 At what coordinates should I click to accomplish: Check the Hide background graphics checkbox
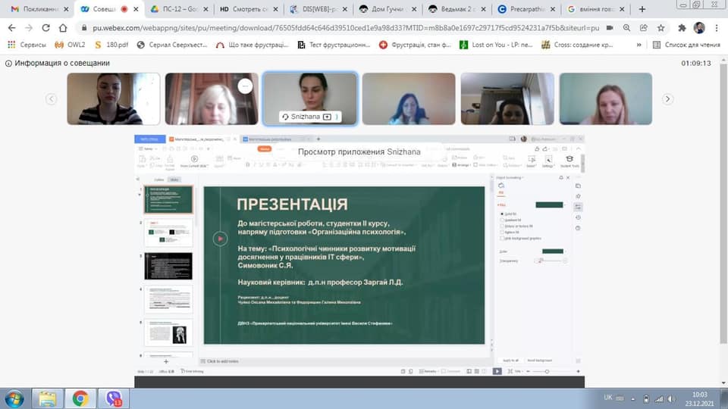[x=500, y=238]
